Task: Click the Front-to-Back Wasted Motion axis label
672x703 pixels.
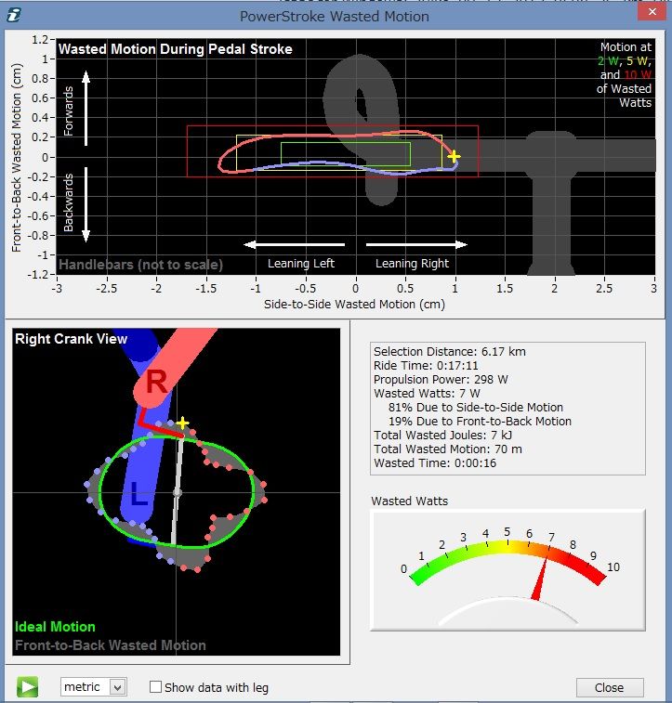Action: [x=16, y=158]
